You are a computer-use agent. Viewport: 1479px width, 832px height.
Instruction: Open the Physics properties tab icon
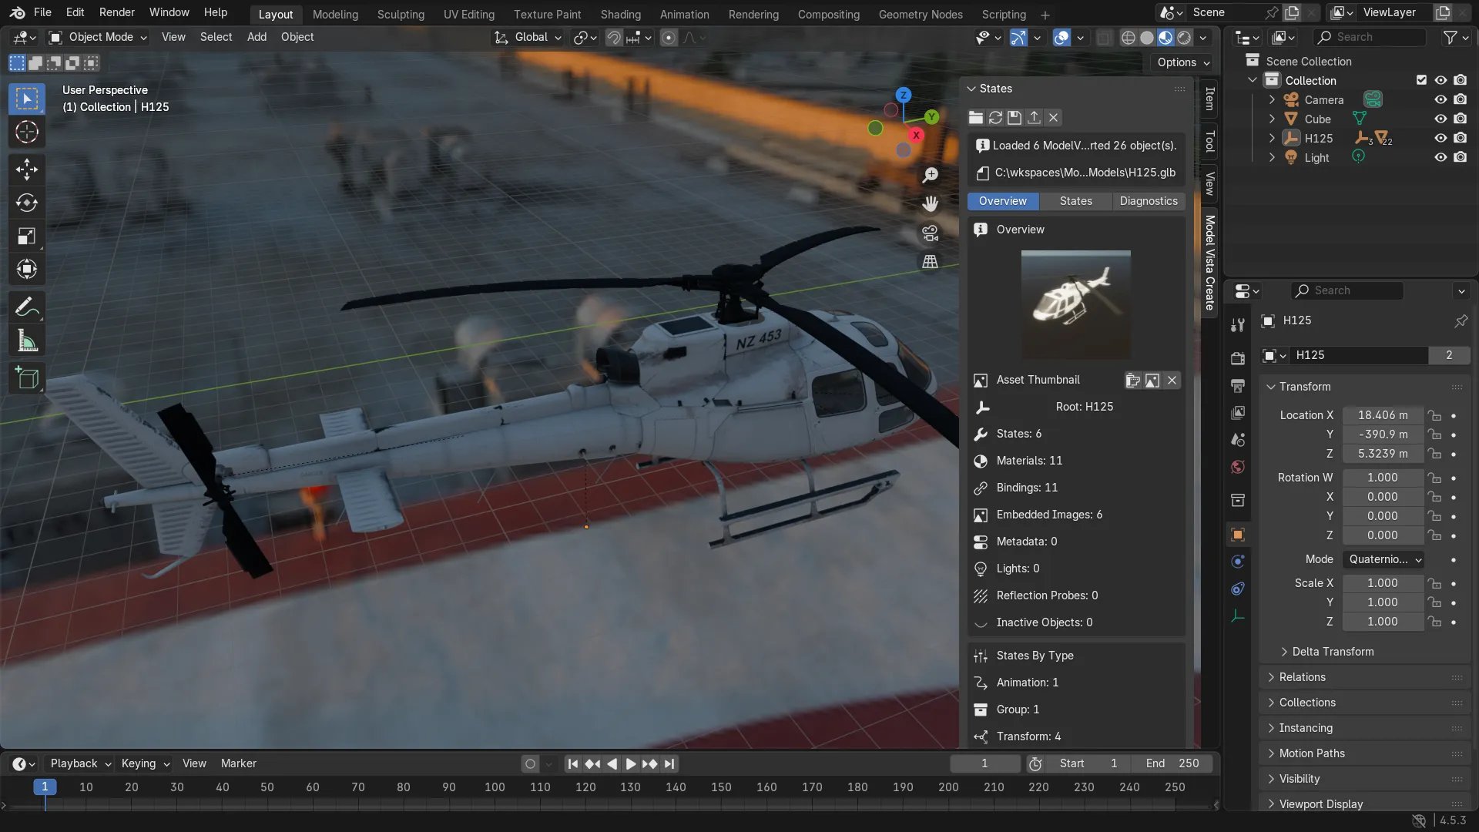click(1238, 562)
